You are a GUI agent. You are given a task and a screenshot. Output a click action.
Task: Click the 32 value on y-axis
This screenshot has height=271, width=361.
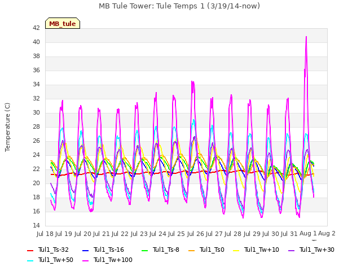coord(36,98)
